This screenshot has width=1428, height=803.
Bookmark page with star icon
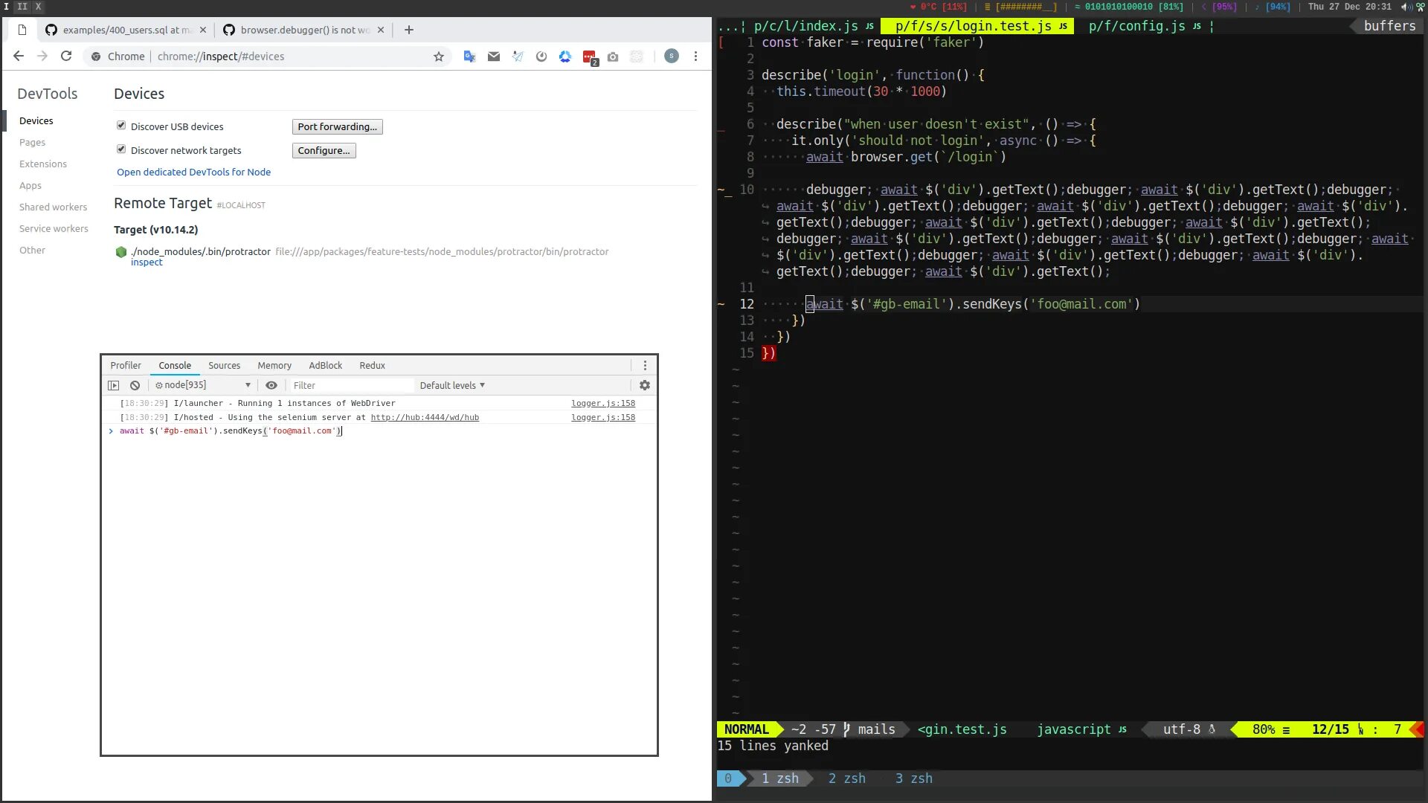pyautogui.click(x=438, y=57)
